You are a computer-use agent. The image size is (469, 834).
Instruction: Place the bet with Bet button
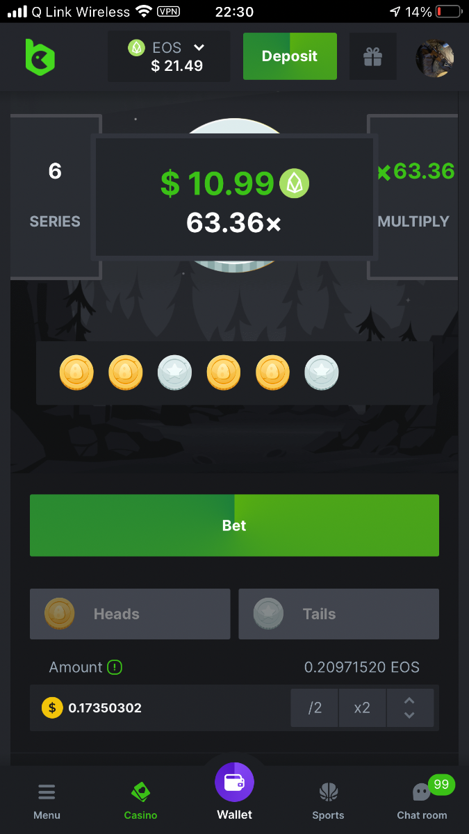234,525
